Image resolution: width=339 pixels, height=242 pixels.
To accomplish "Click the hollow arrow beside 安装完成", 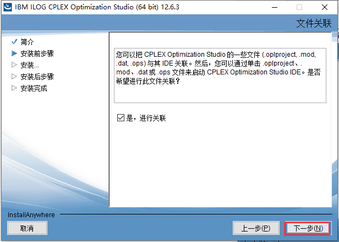I will pyautogui.click(x=14, y=88).
